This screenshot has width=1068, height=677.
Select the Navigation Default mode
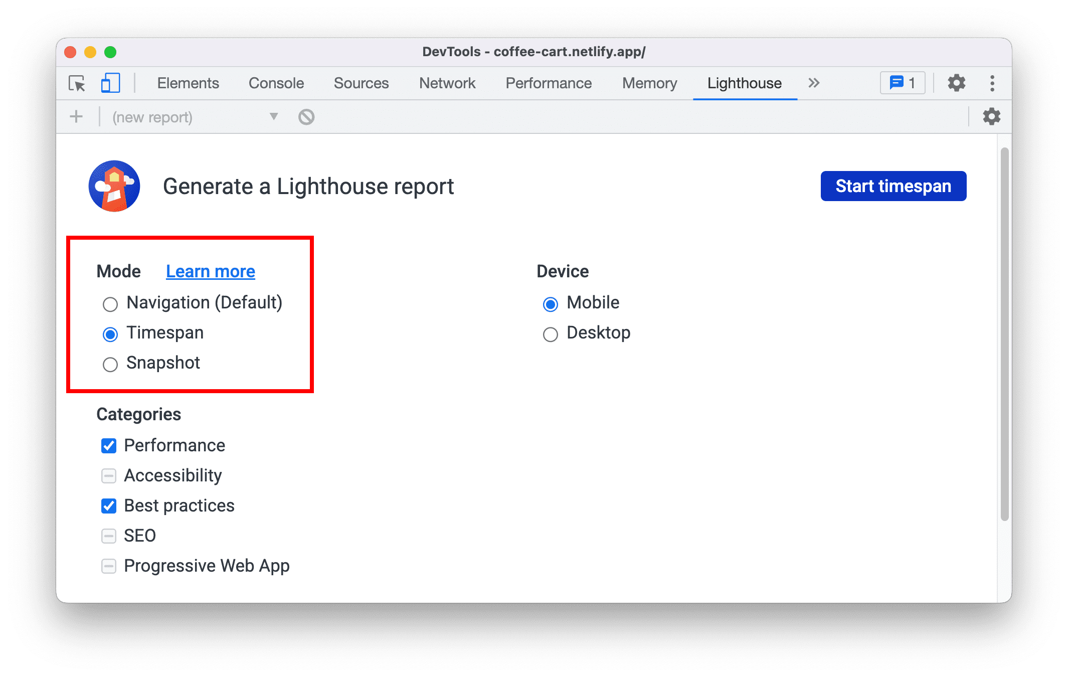109,303
